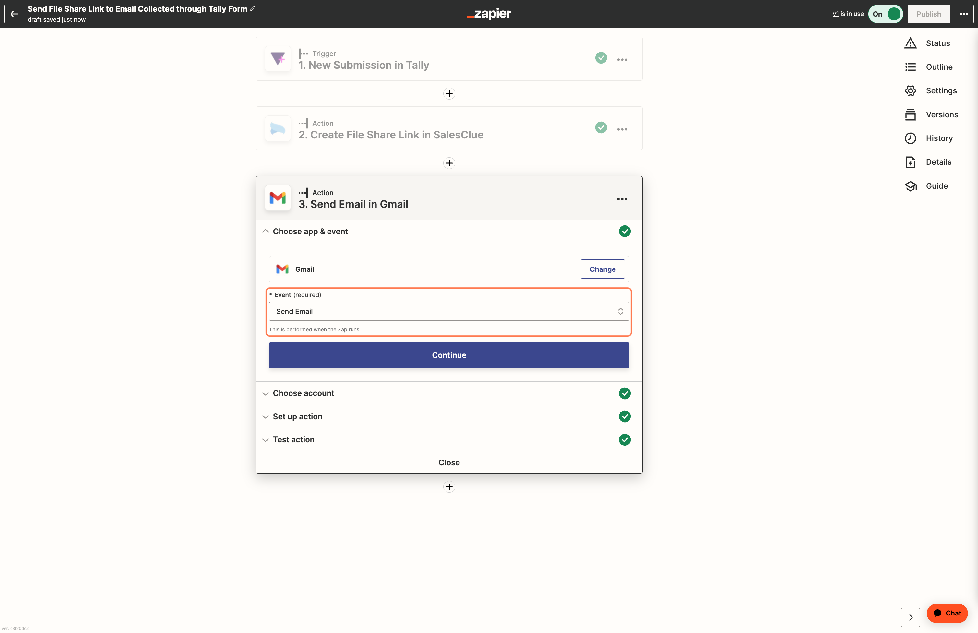Image resolution: width=978 pixels, height=633 pixels.
Task: Open the top-right more options menu
Action: pyautogui.click(x=964, y=14)
